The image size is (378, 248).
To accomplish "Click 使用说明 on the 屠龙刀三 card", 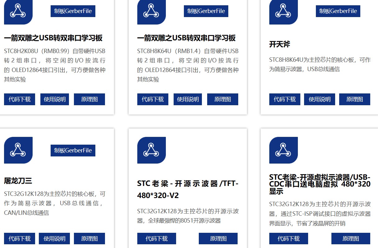I will coord(54,239).
